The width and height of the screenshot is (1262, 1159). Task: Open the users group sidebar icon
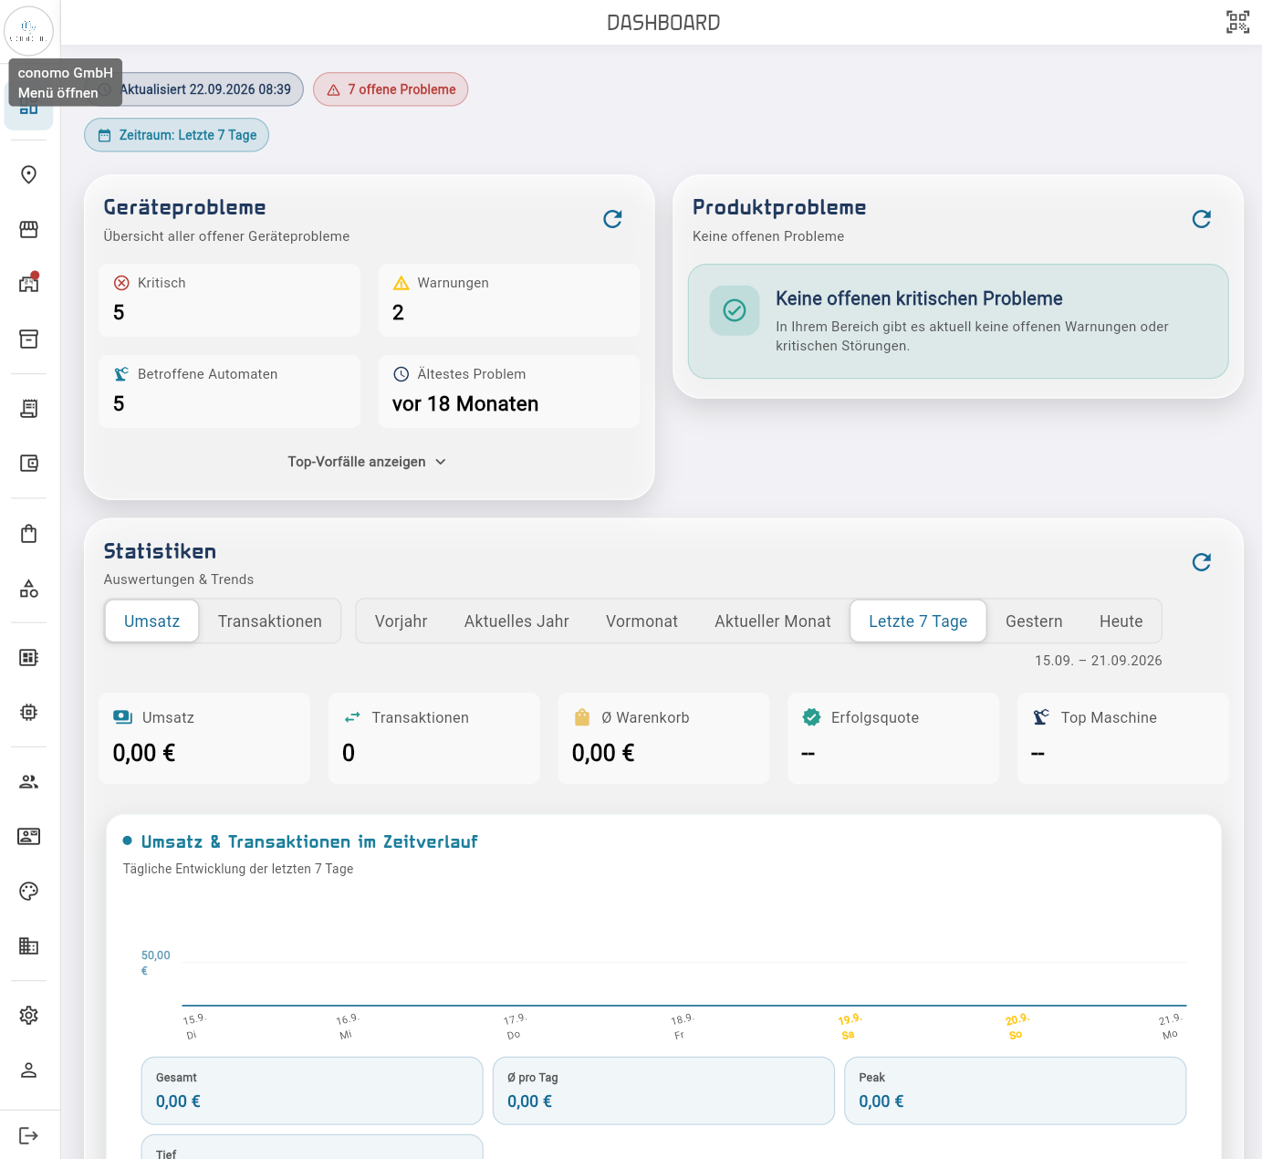pos(29,781)
